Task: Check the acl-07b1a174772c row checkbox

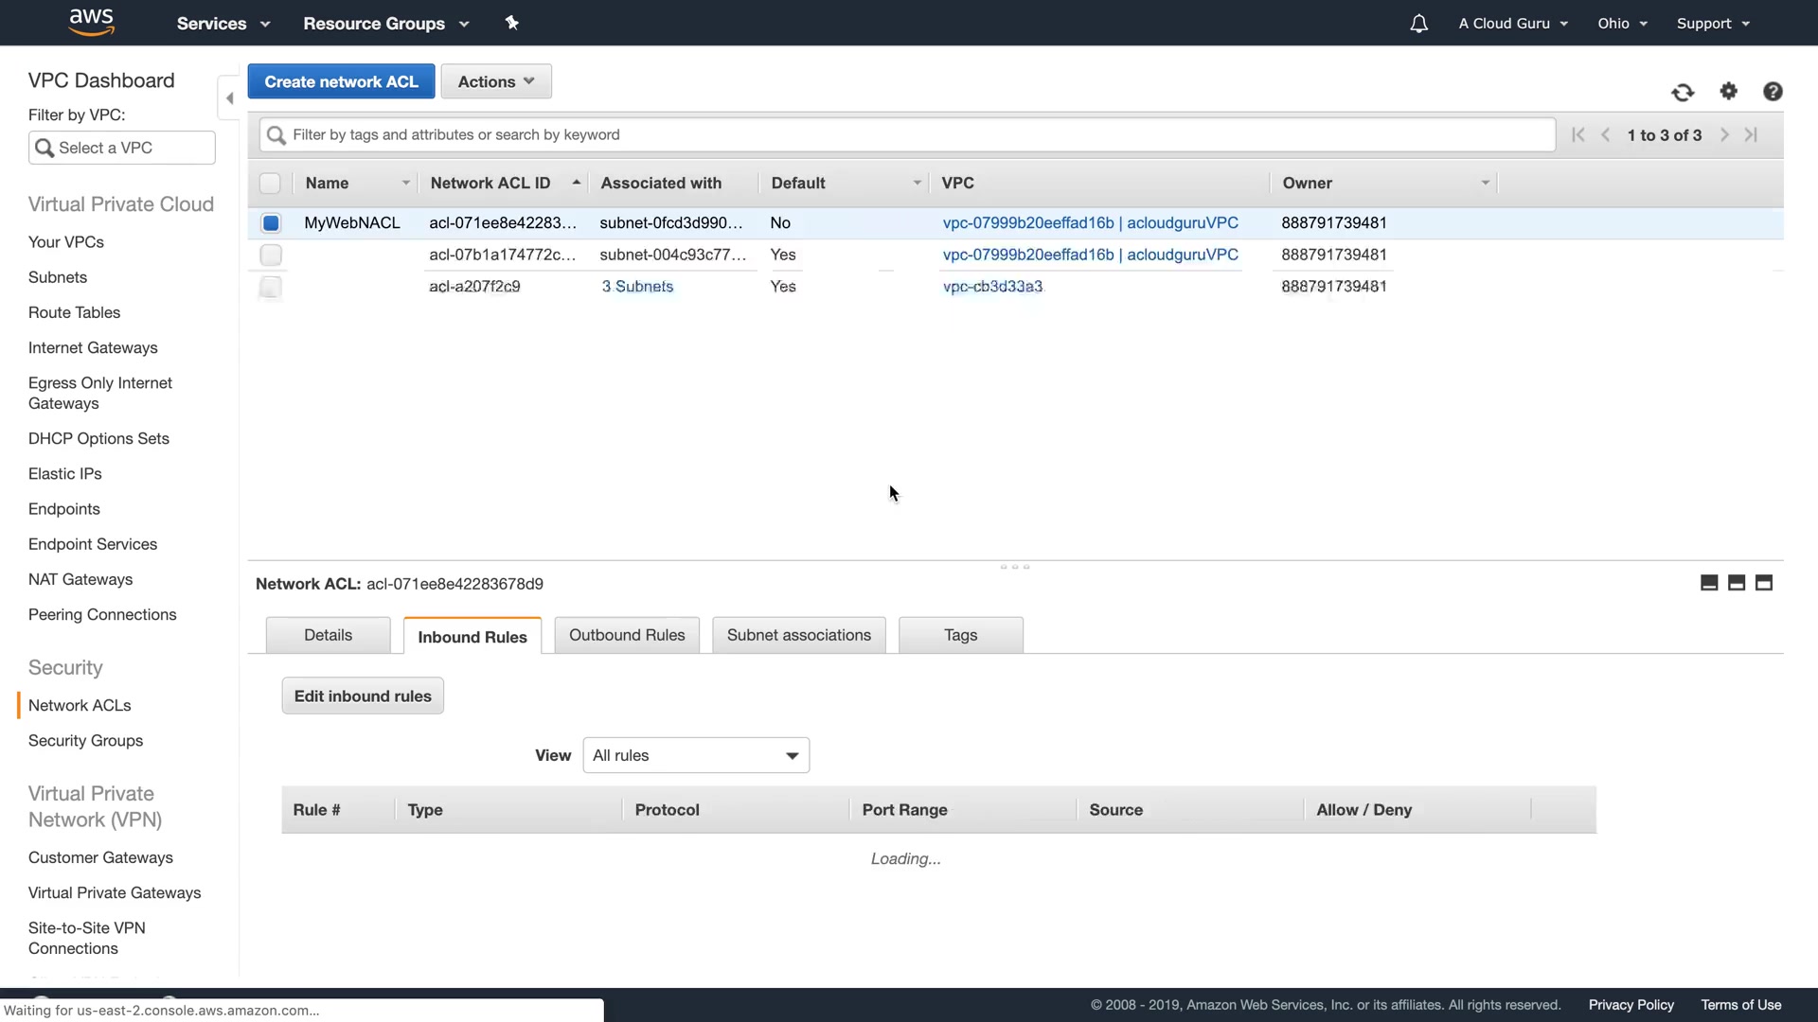Action: [271, 255]
